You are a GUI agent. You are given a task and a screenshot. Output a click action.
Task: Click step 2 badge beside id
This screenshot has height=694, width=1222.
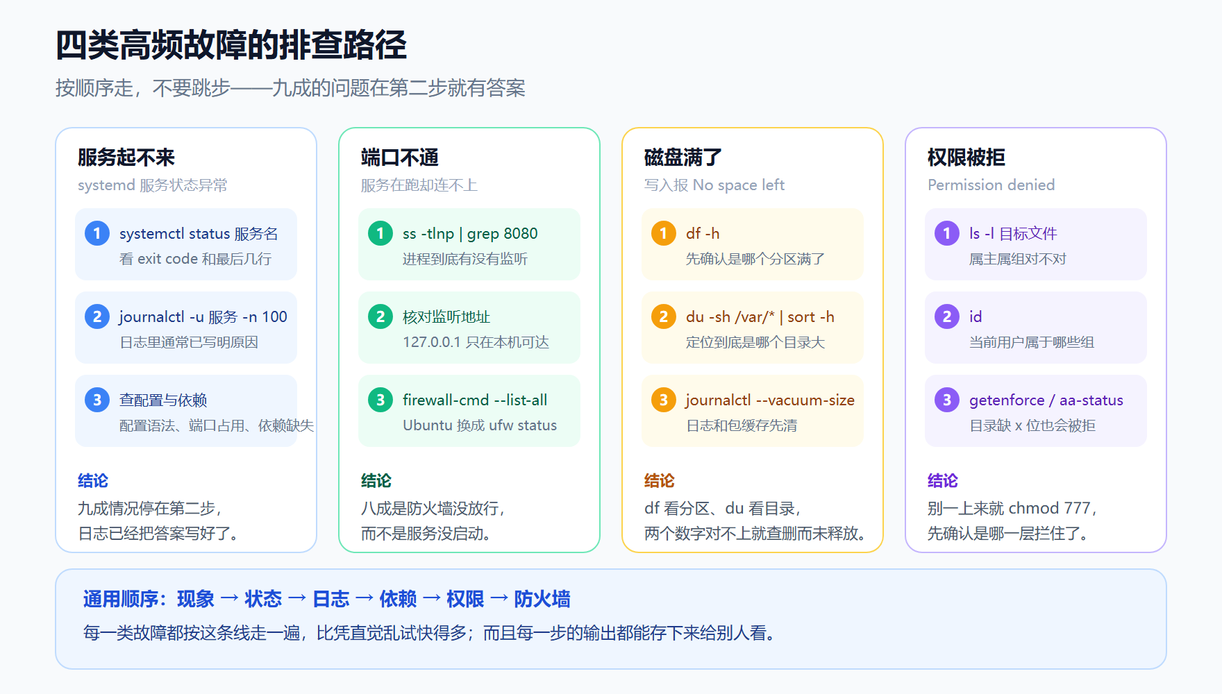[947, 316]
